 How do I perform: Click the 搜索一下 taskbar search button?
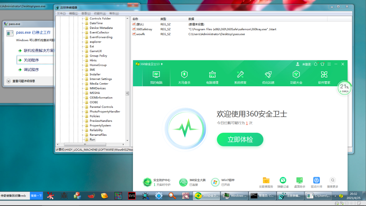pyautogui.click(x=36, y=196)
